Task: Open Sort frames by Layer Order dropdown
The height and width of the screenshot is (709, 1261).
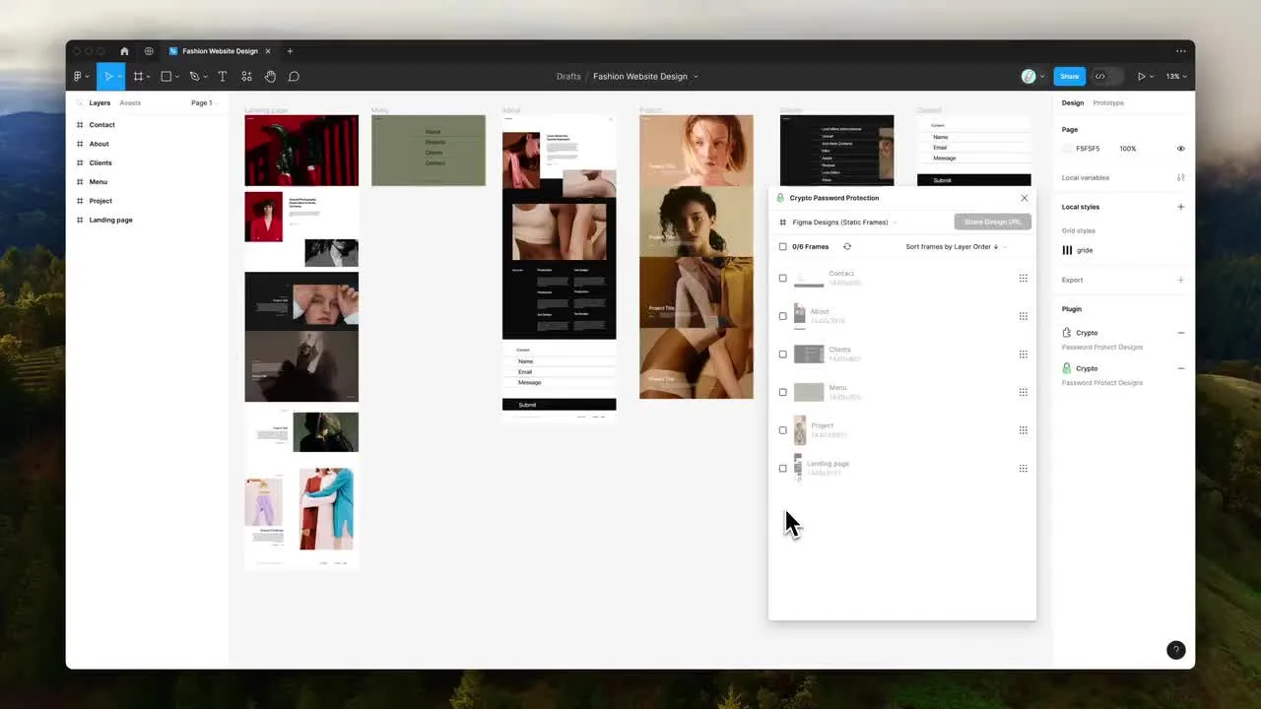Action: [x=955, y=247]
